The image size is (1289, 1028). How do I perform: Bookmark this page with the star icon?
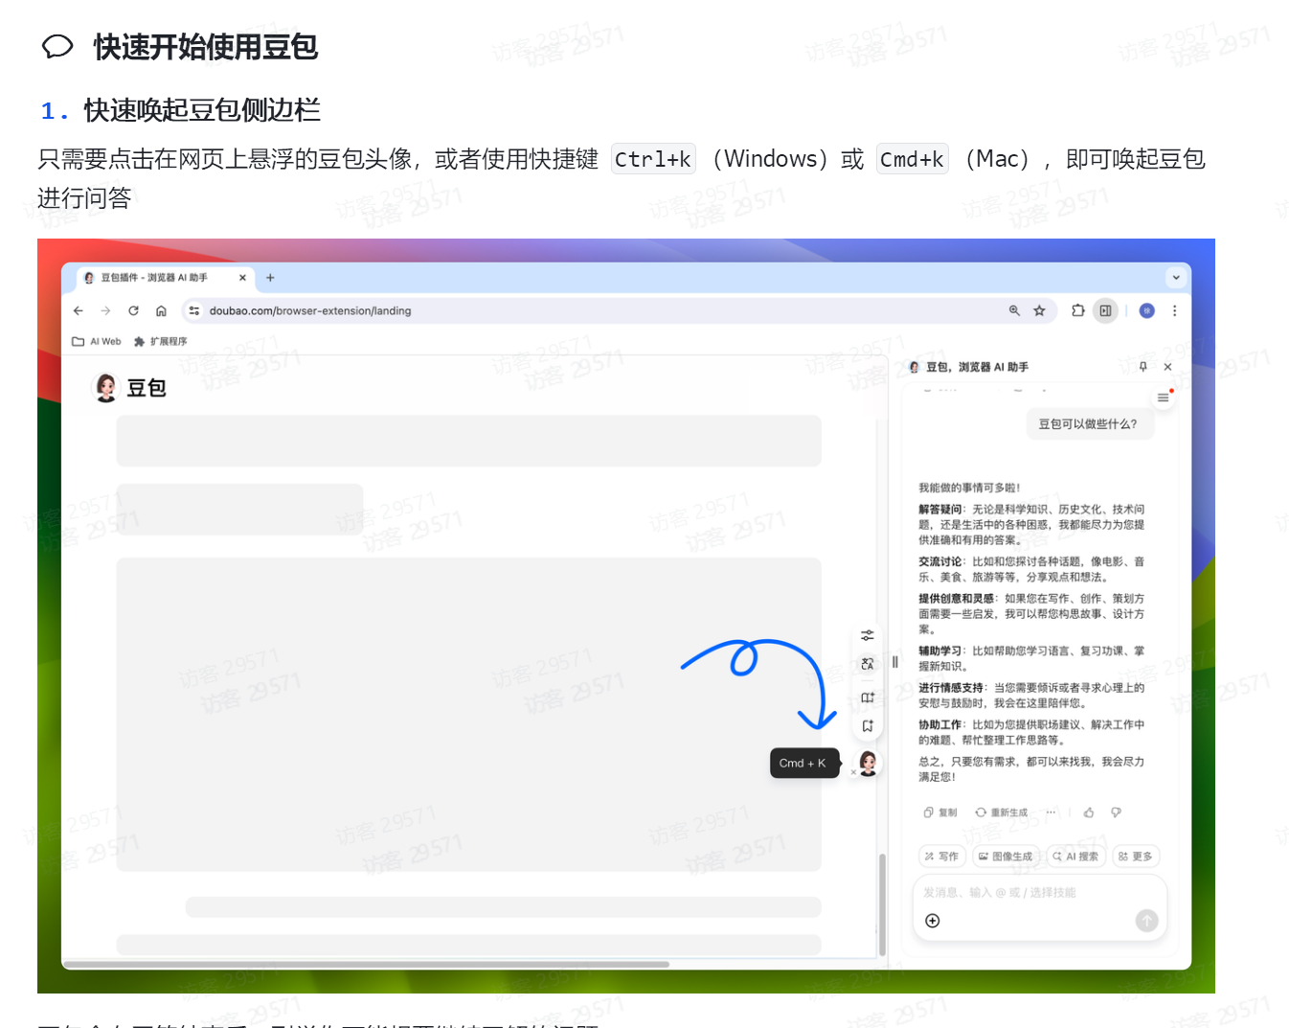tap(1039, 310)
